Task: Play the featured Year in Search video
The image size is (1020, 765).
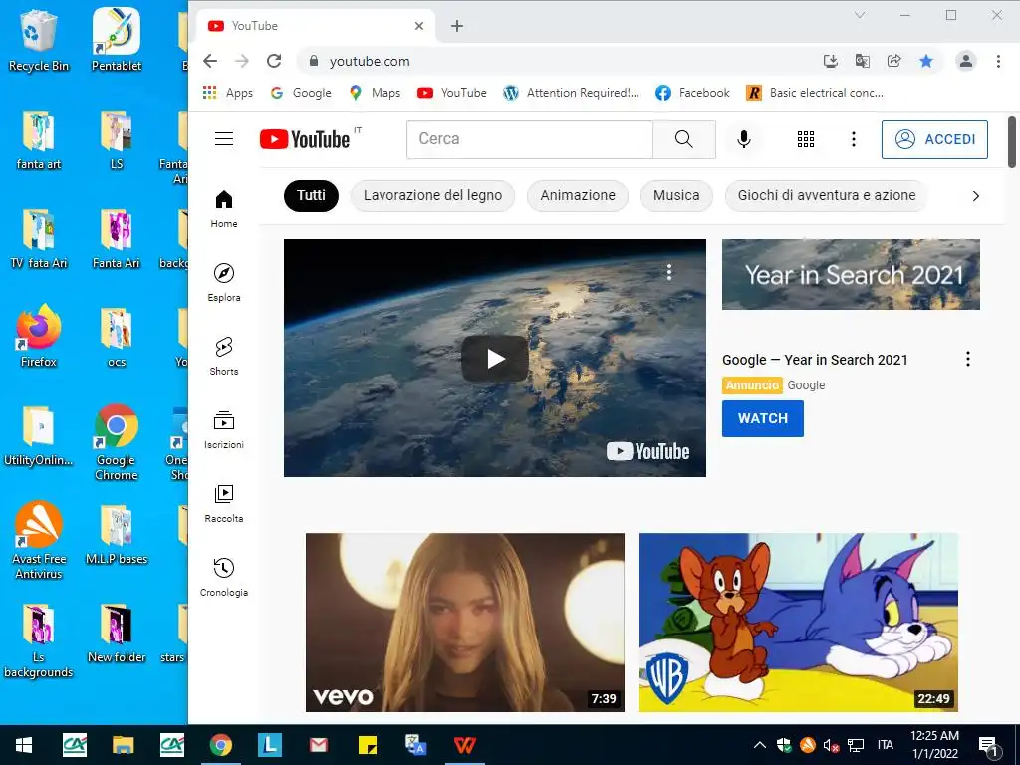Action: 495,359
